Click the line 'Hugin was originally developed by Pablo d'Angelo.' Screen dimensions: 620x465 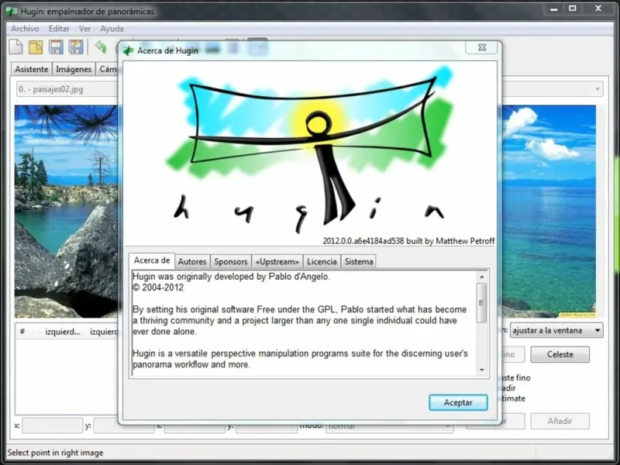pyautogui.click(x=231, y=277)
